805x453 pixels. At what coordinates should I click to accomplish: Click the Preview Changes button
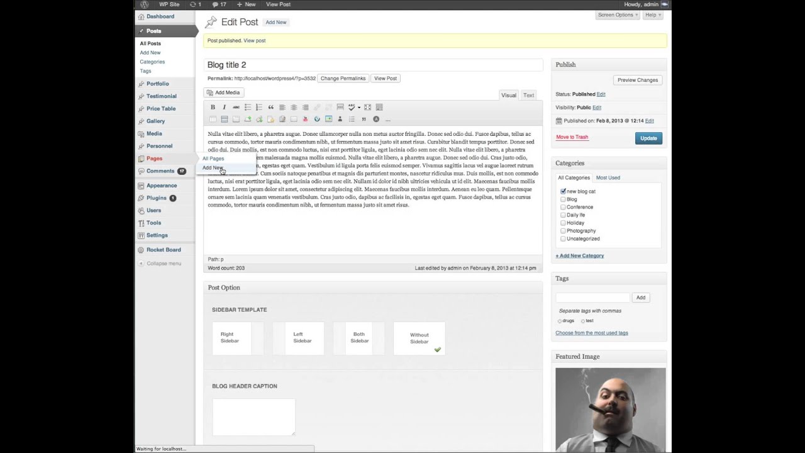pos(637,80)
